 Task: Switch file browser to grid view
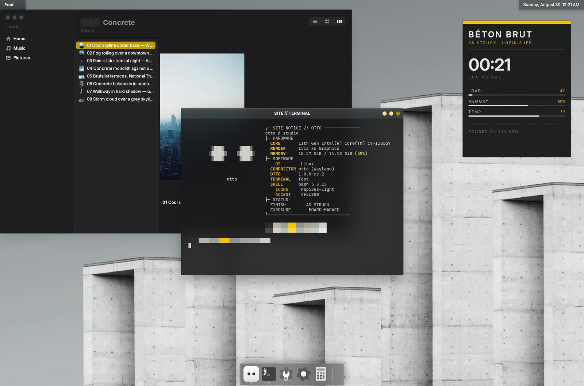[x=327, y=22]
